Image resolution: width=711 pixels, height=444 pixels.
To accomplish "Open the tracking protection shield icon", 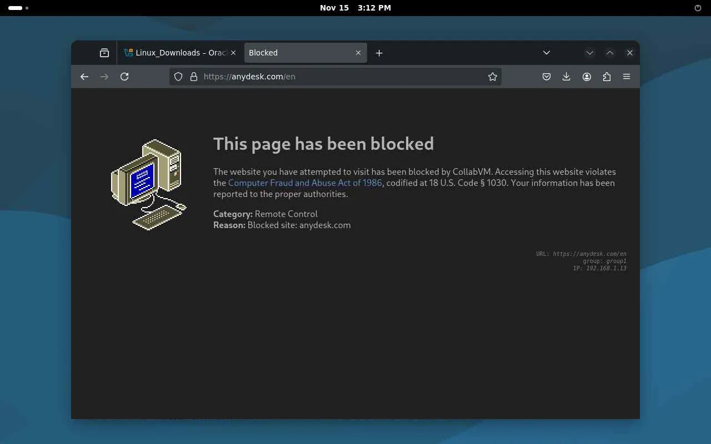I will coord(178,77).
